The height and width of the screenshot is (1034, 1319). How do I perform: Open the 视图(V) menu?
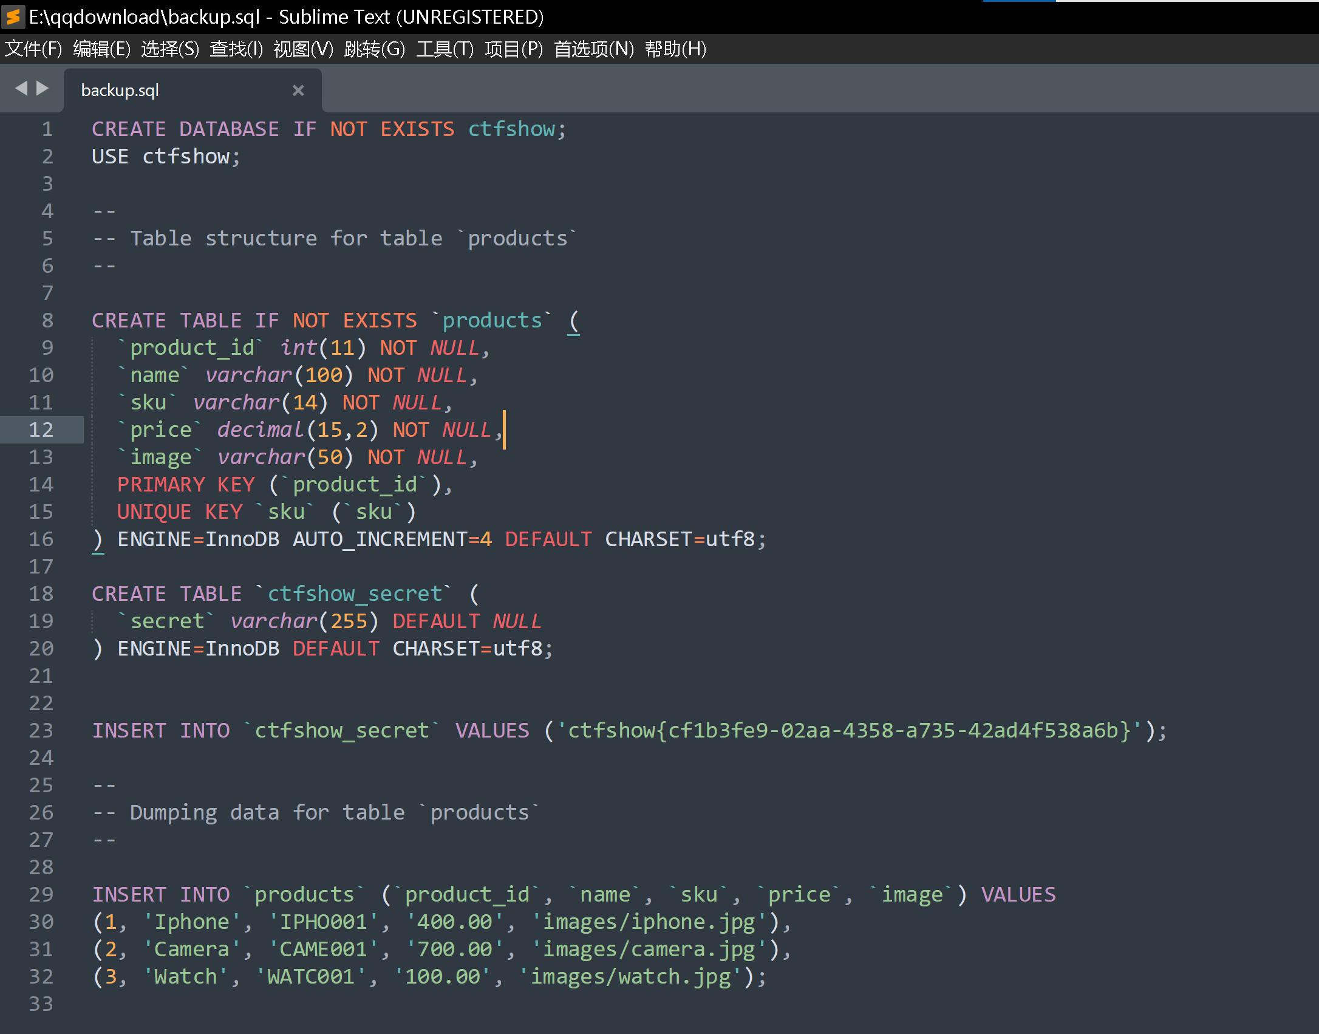point(304,49)
